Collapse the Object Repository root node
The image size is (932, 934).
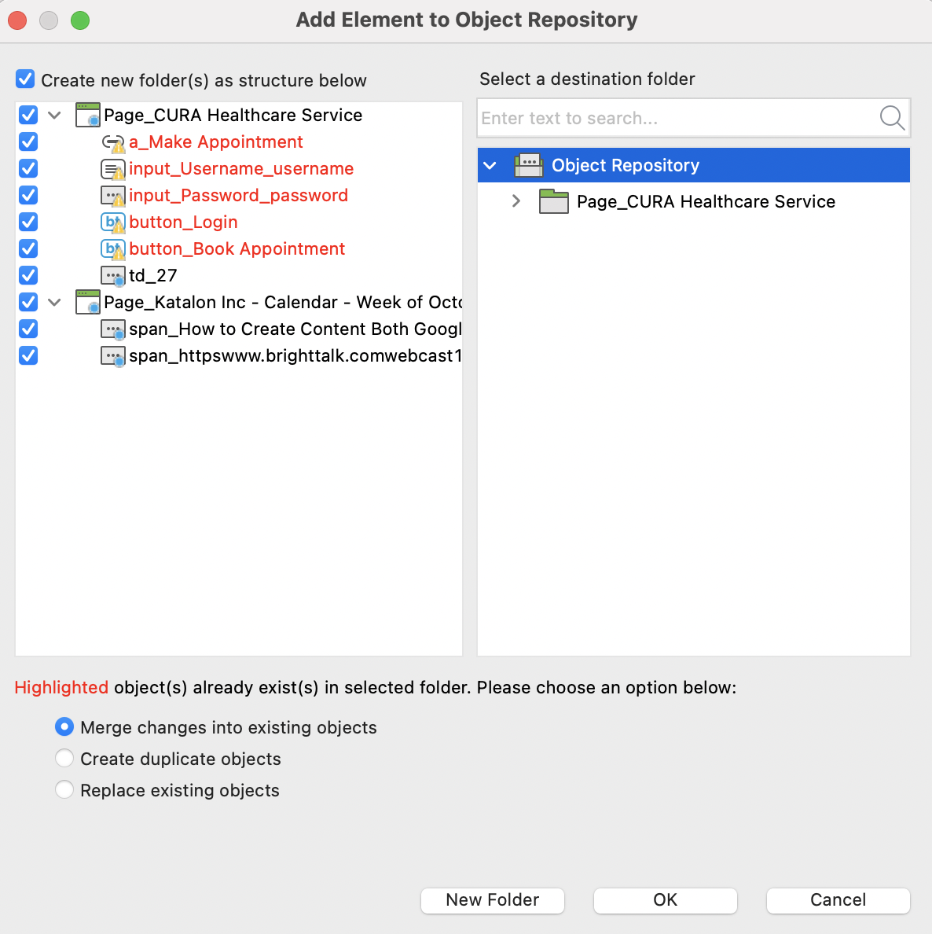tap(490, 165)
